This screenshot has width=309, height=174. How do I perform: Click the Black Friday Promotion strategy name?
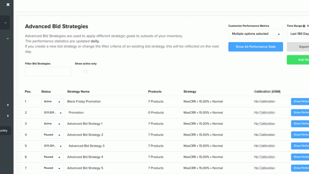tap(84, 101)
